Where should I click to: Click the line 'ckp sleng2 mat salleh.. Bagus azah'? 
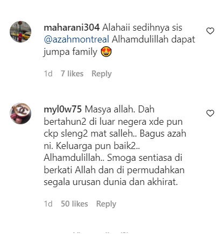[115, 134]
